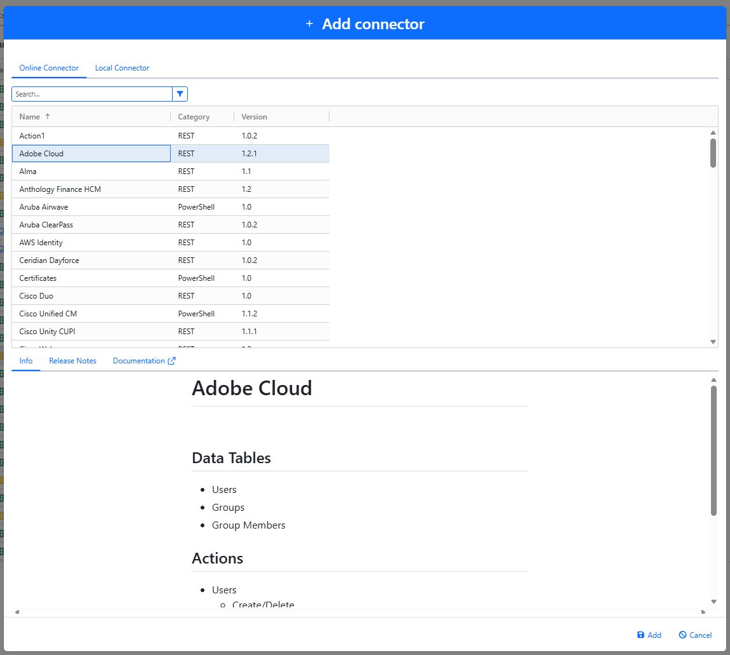Switch to the Local Connector tab
The height and width of the screenshot is (655, 730).
point(122,68)
